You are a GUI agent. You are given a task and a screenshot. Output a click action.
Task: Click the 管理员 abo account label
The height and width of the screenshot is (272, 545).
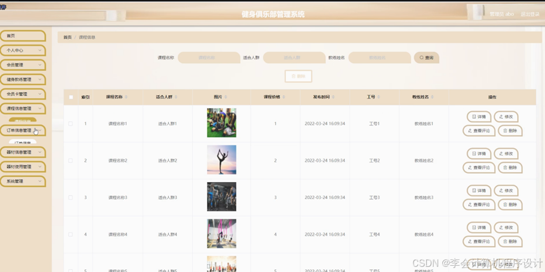click(x=502, y=14)
